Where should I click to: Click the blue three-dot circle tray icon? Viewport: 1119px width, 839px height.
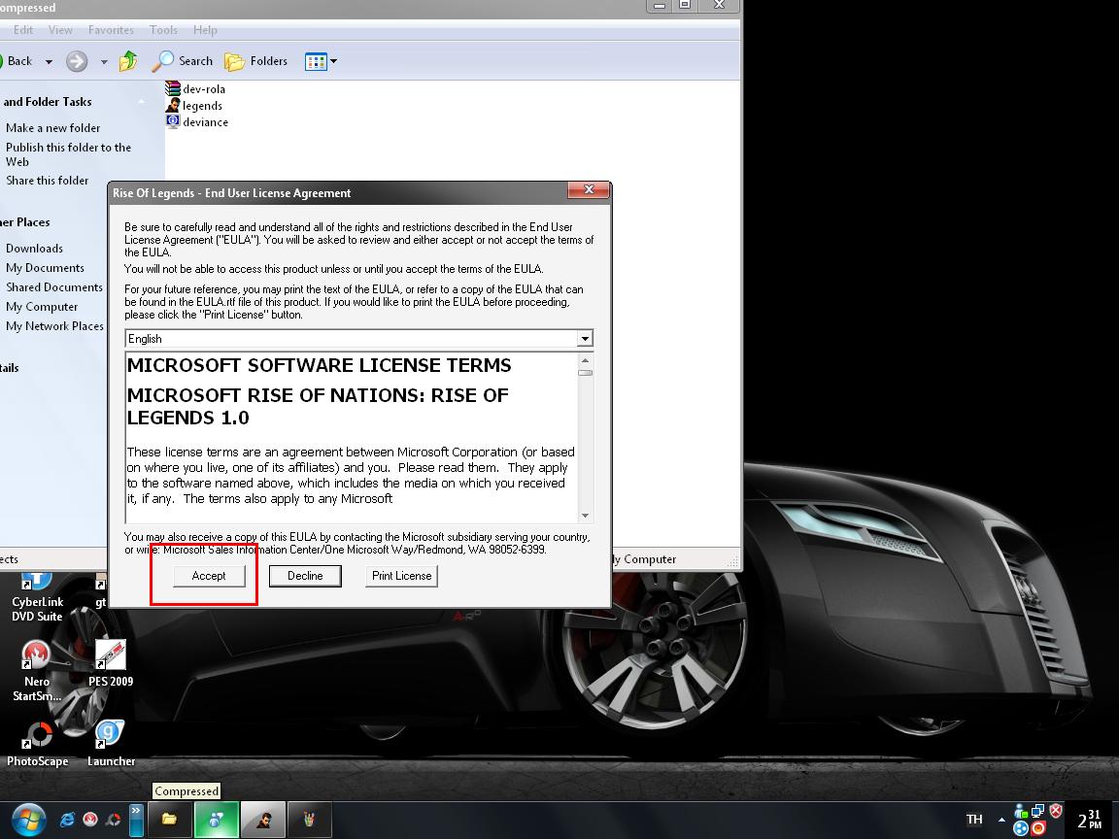[x=1021, y=828]
